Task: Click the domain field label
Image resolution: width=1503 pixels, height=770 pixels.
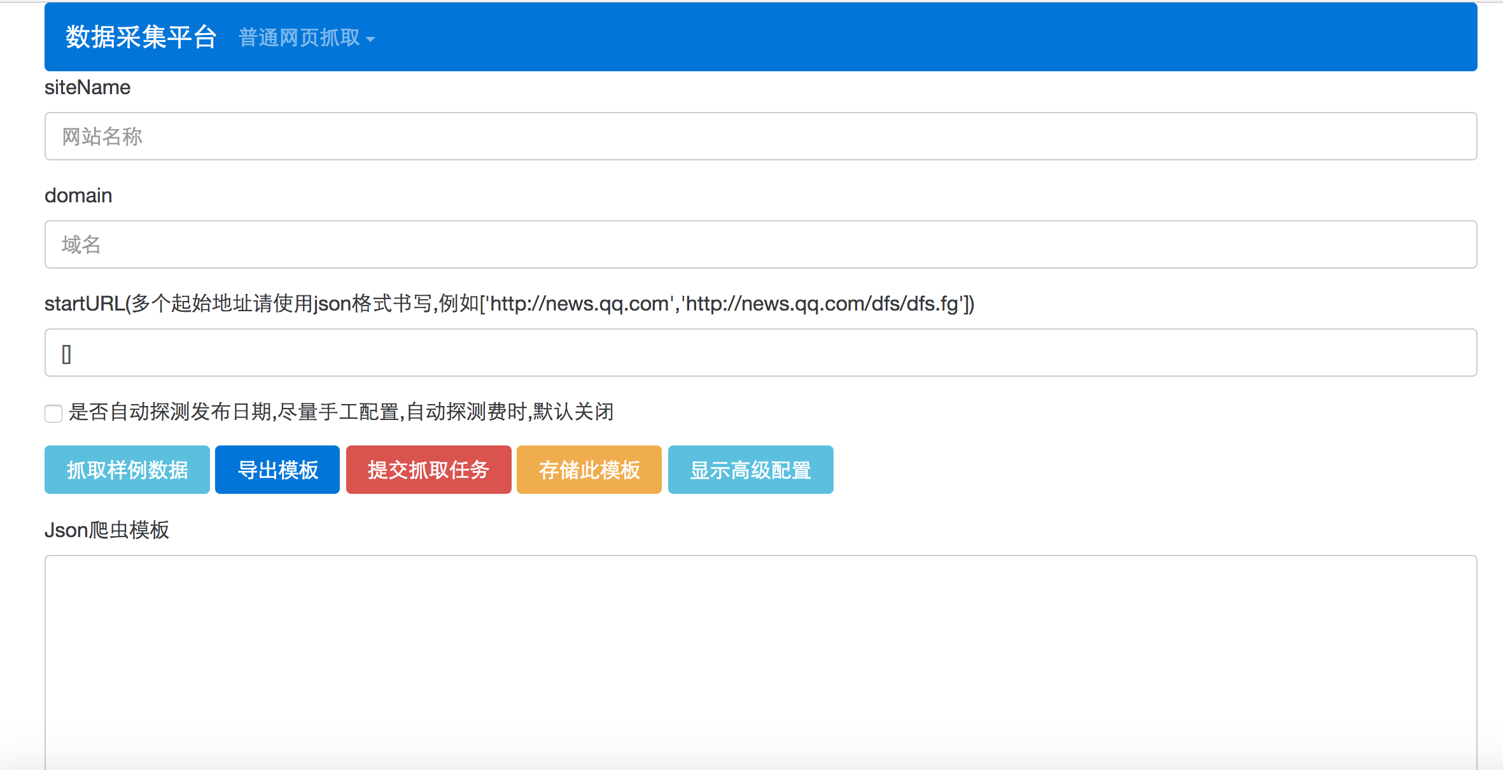Action: click(78, 195)
